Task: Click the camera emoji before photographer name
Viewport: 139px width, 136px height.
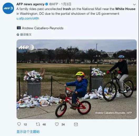Action: [x=19, y=28]
